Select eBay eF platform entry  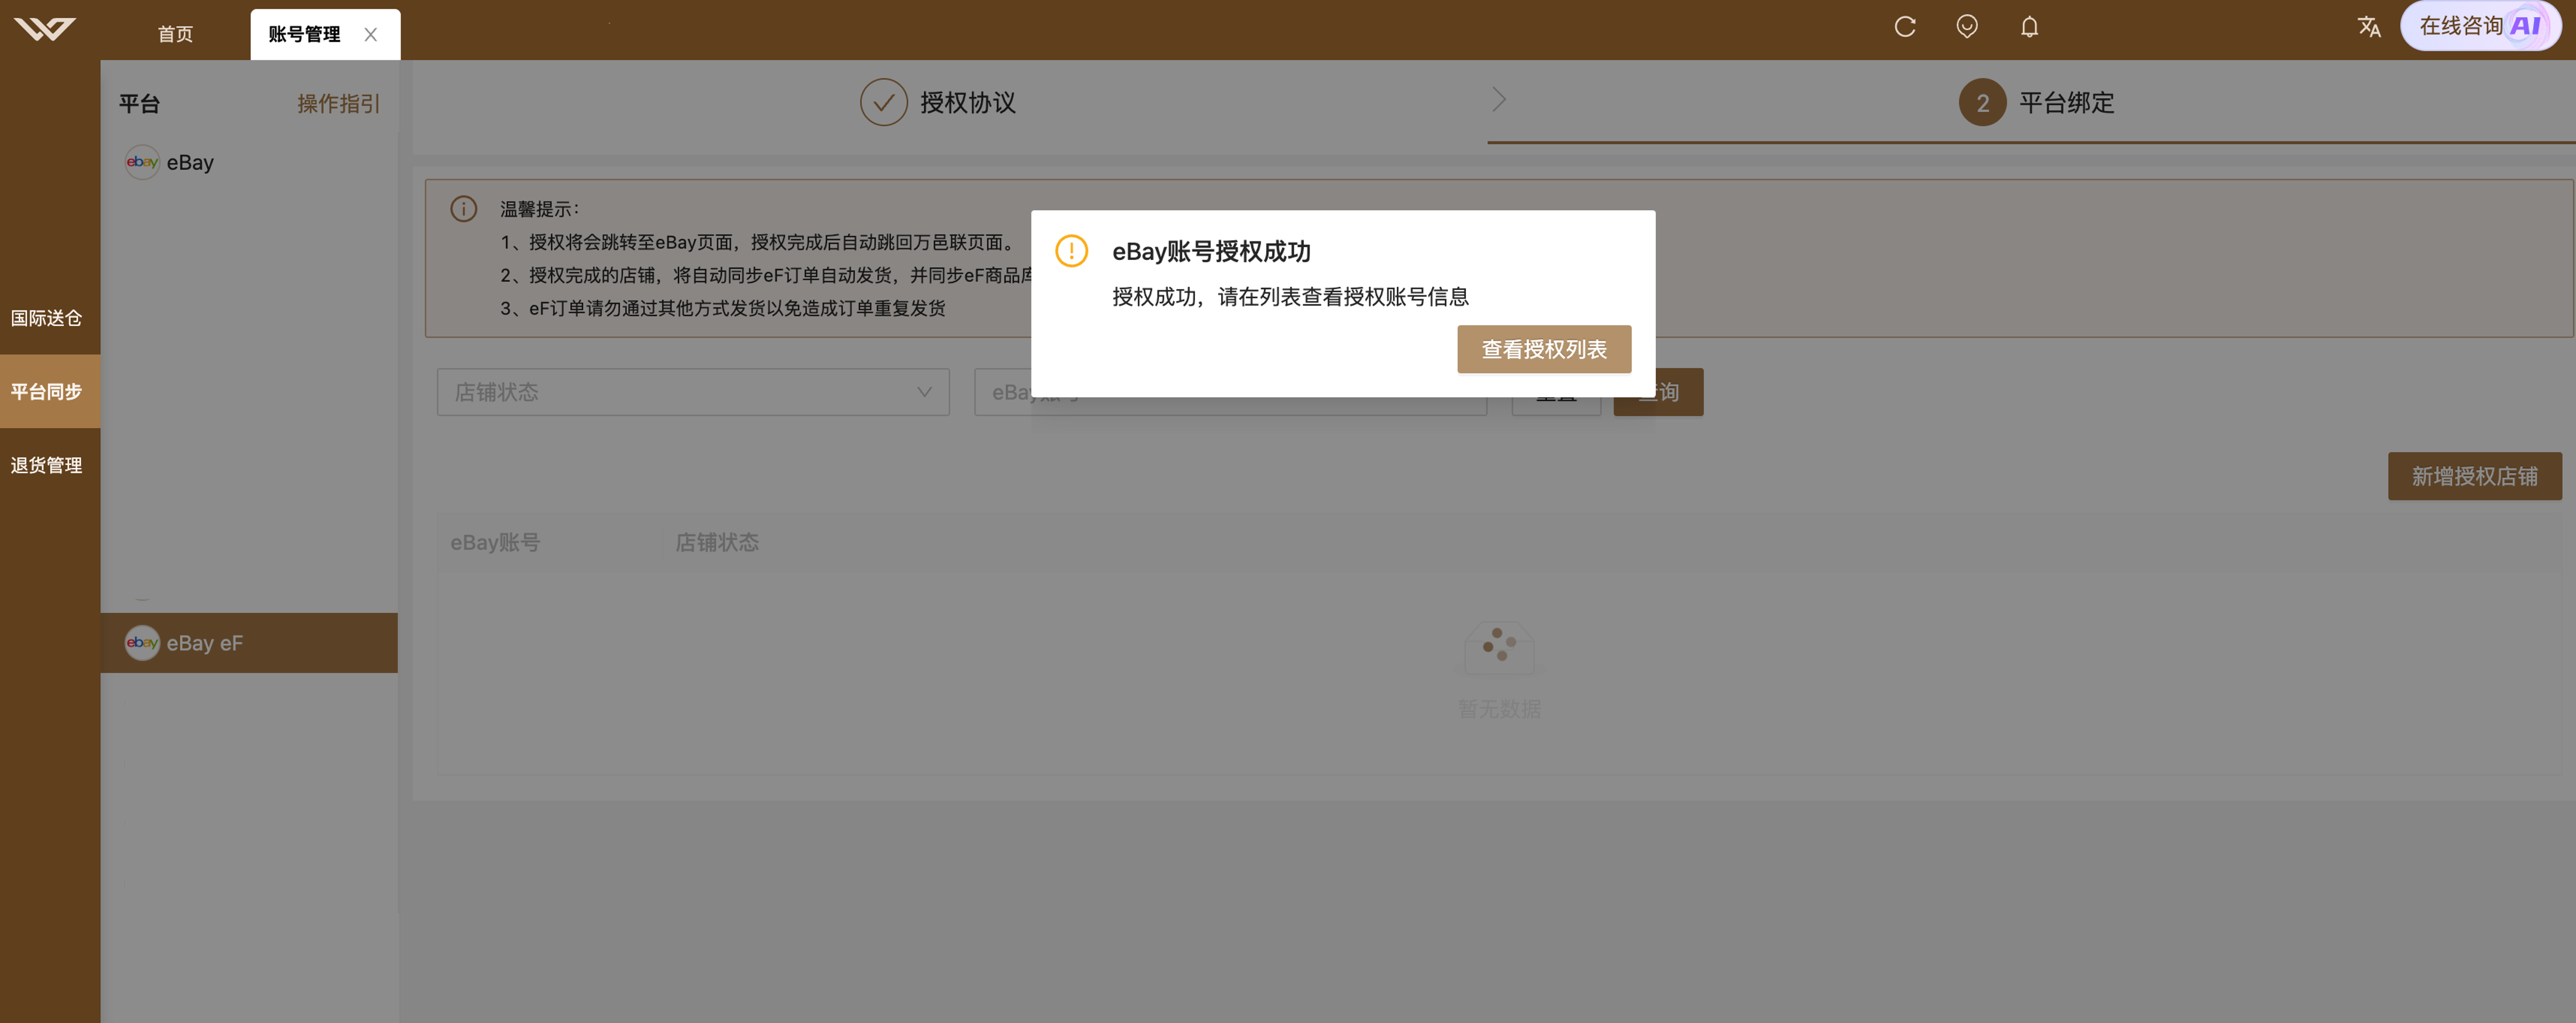tap(249, 643)
